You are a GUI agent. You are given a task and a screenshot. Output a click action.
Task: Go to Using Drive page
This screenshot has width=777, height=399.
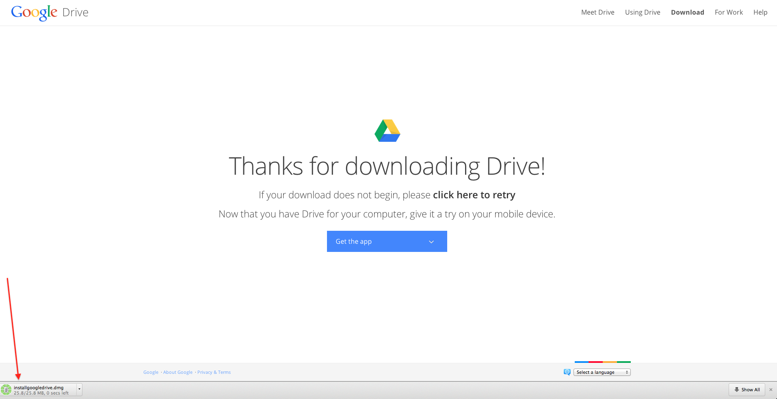643,12
